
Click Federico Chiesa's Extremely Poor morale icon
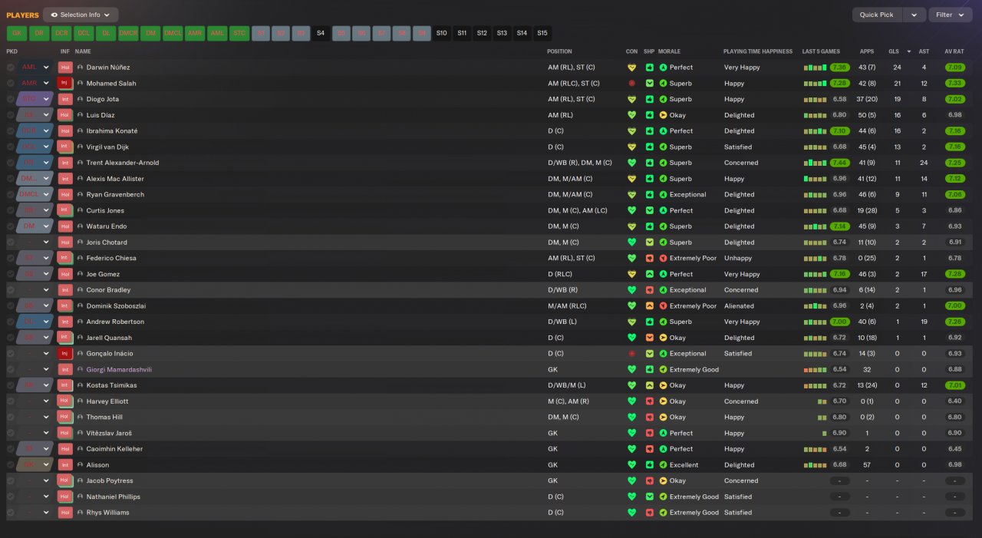(x=664, y=258)
